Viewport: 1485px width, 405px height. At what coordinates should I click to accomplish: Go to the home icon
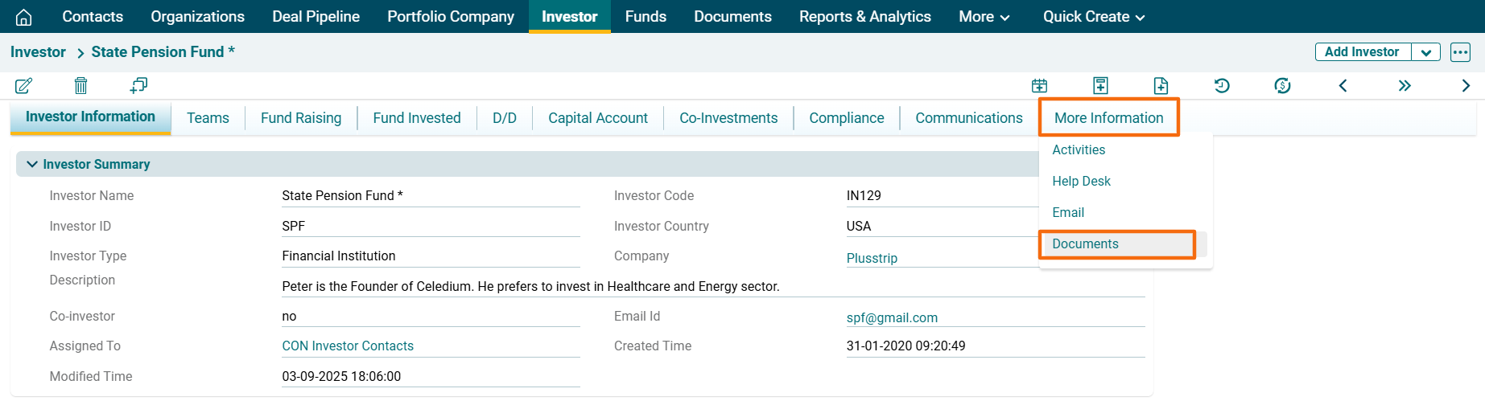(24, 17)
